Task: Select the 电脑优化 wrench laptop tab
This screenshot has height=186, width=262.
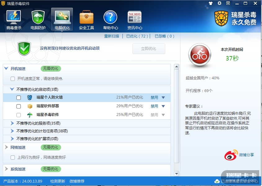Action: point(62,20)
